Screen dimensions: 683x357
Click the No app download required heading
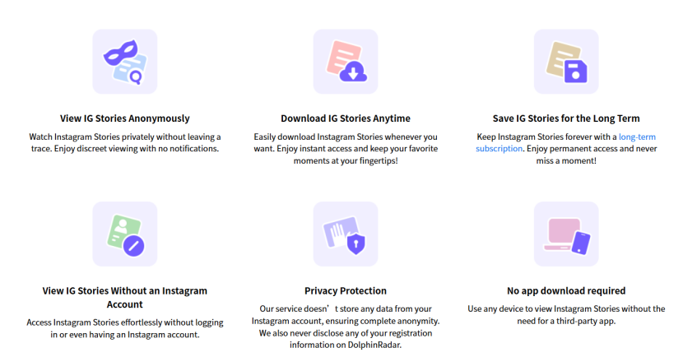[566, 291]
